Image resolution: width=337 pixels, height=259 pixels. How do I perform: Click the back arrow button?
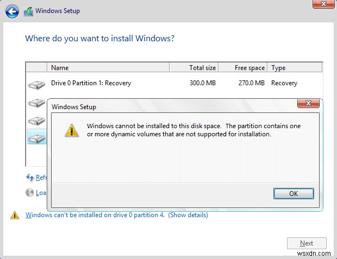pos(13,10)
